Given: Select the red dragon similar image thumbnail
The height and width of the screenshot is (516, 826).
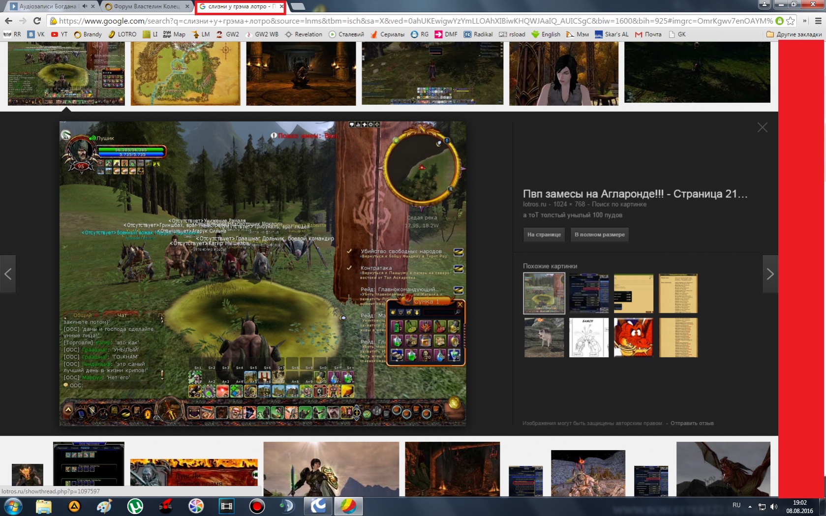Looking at the screenshot, I should click(633, 337).
